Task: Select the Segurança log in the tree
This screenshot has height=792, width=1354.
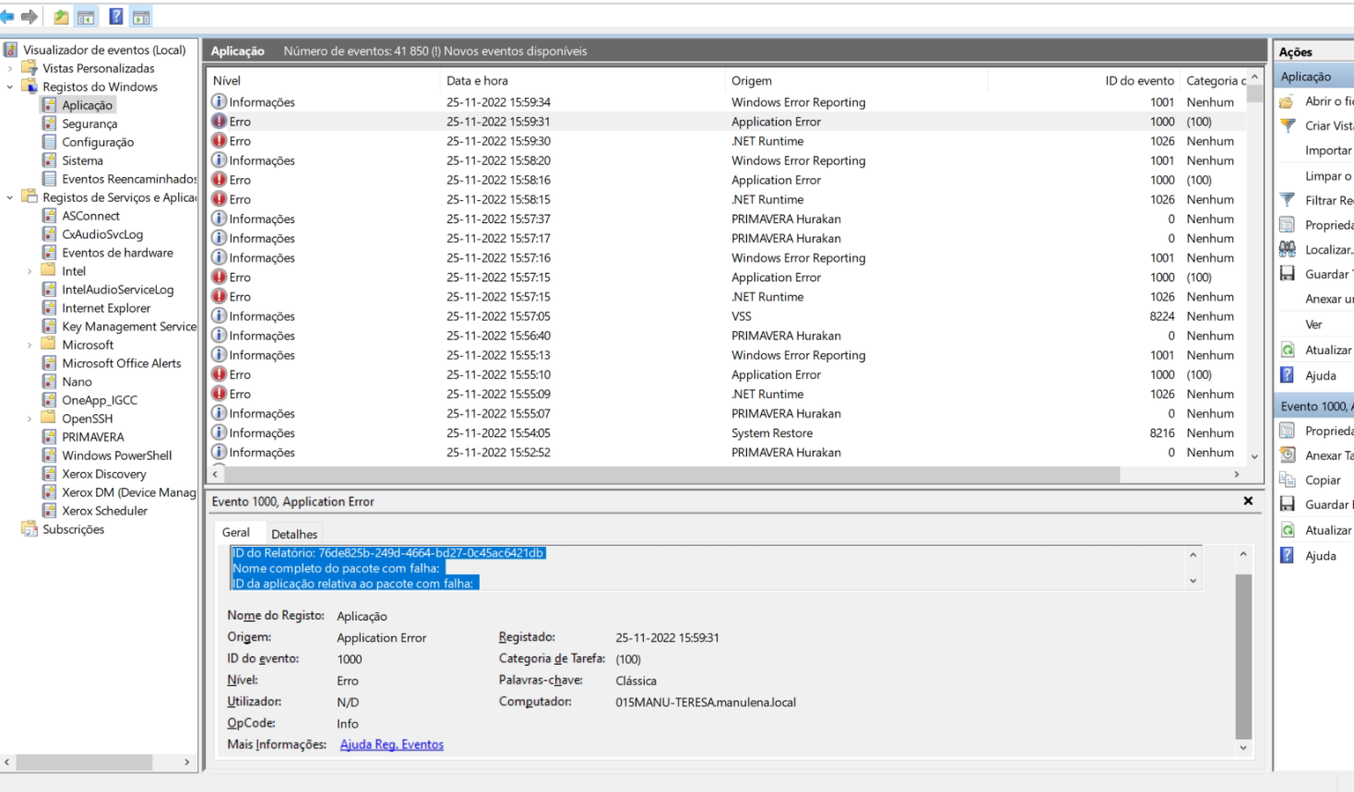Action: click(x=89, y=124)
